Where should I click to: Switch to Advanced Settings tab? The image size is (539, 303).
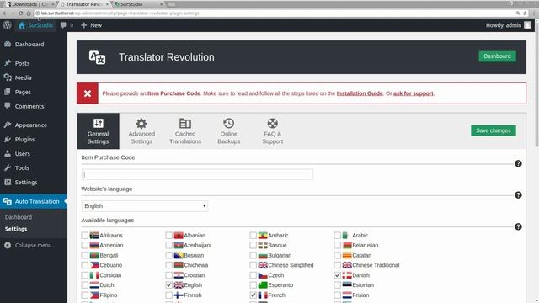click(141, 131)
